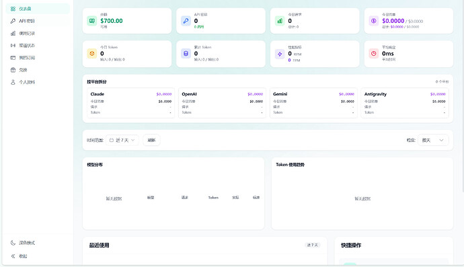Click the green bar-chart icon in today's requests card
This screenshot has height=267, width=464.
280,21
